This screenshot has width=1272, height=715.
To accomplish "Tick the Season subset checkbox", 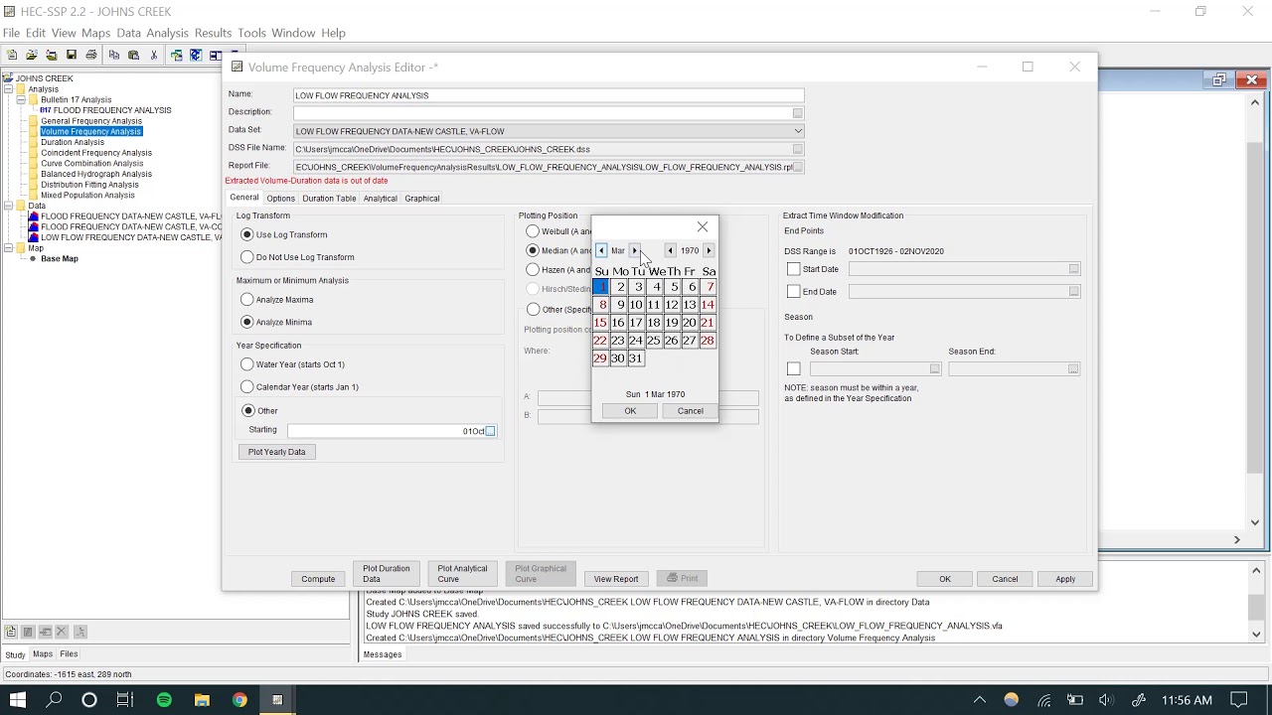I will [793, 368].
